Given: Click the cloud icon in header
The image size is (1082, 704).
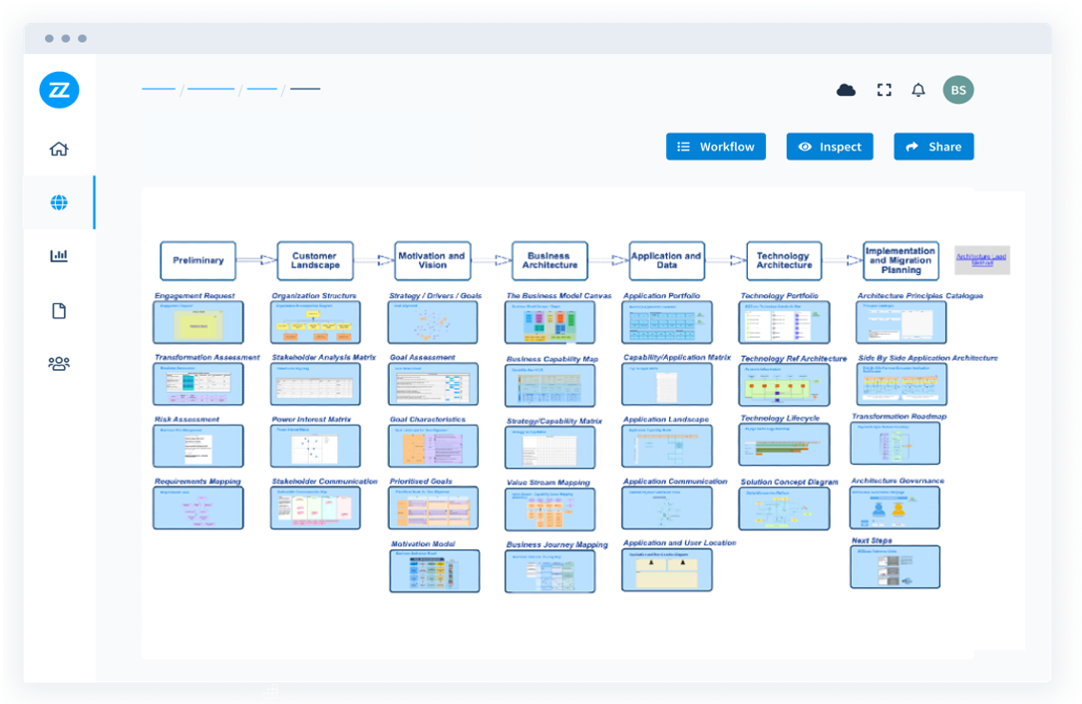Looking at the screenshot, I should point(846,90).
